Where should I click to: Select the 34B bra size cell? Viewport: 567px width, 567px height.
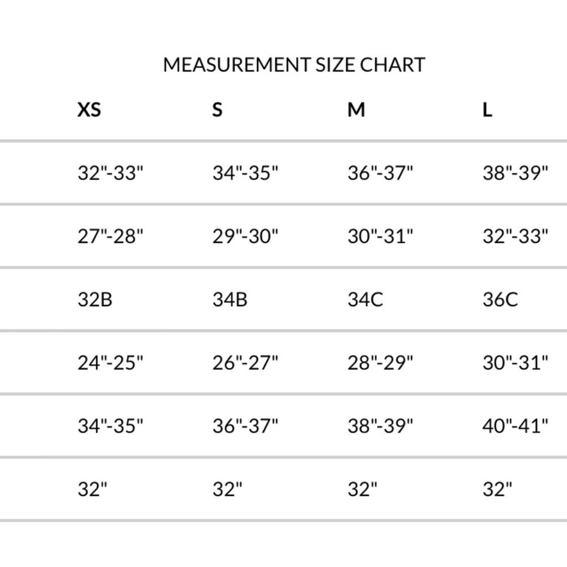coord(230,299)
